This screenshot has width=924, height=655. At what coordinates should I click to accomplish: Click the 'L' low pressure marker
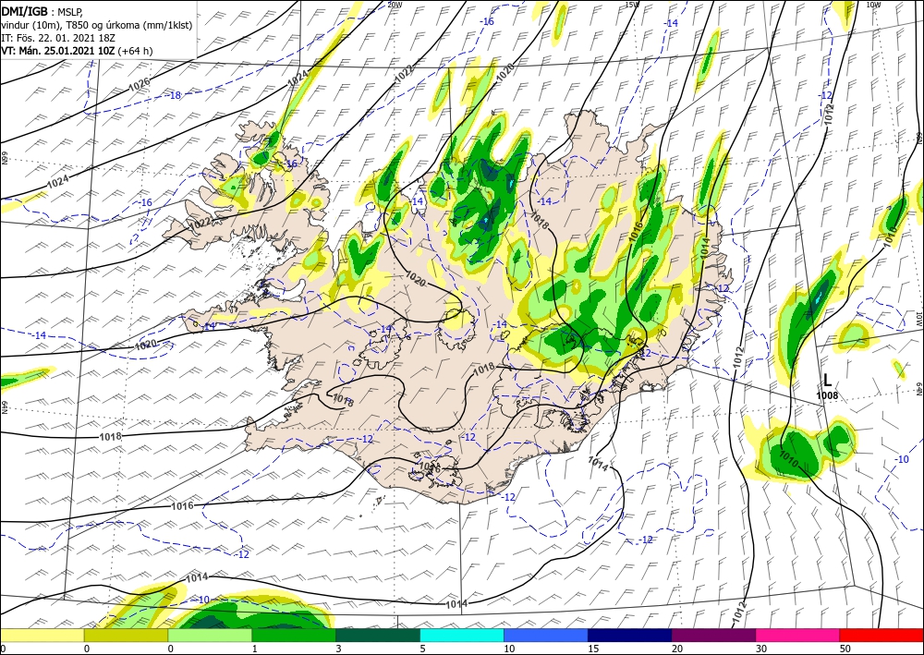(x=827, y=381)
